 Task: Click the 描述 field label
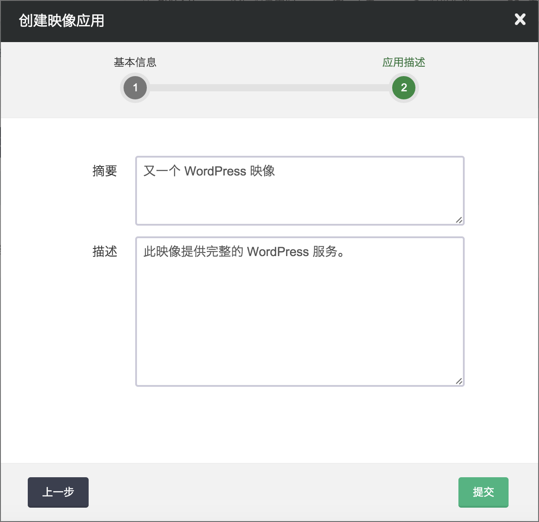pos(105,252)
